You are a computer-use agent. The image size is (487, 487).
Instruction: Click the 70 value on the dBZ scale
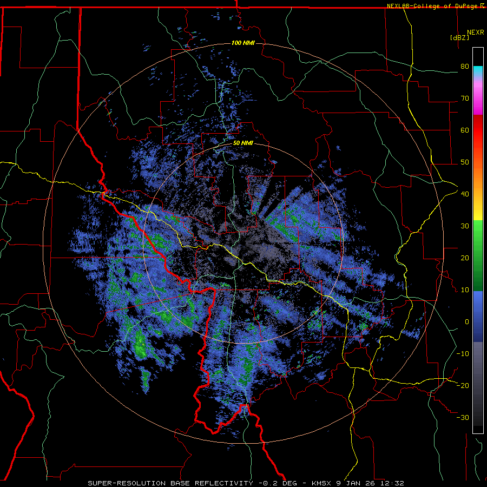pos(465,98)
